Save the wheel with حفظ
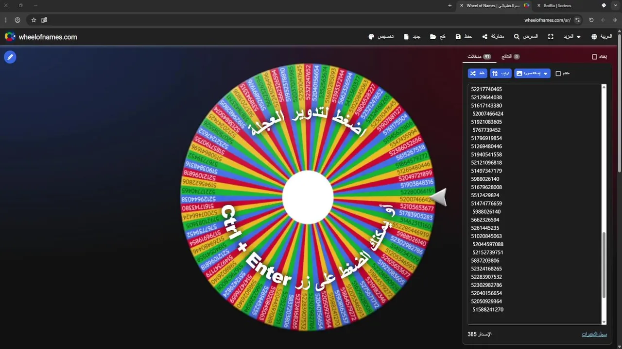The width and height of the screenshot is (622, 349). [x=464, y=37]
